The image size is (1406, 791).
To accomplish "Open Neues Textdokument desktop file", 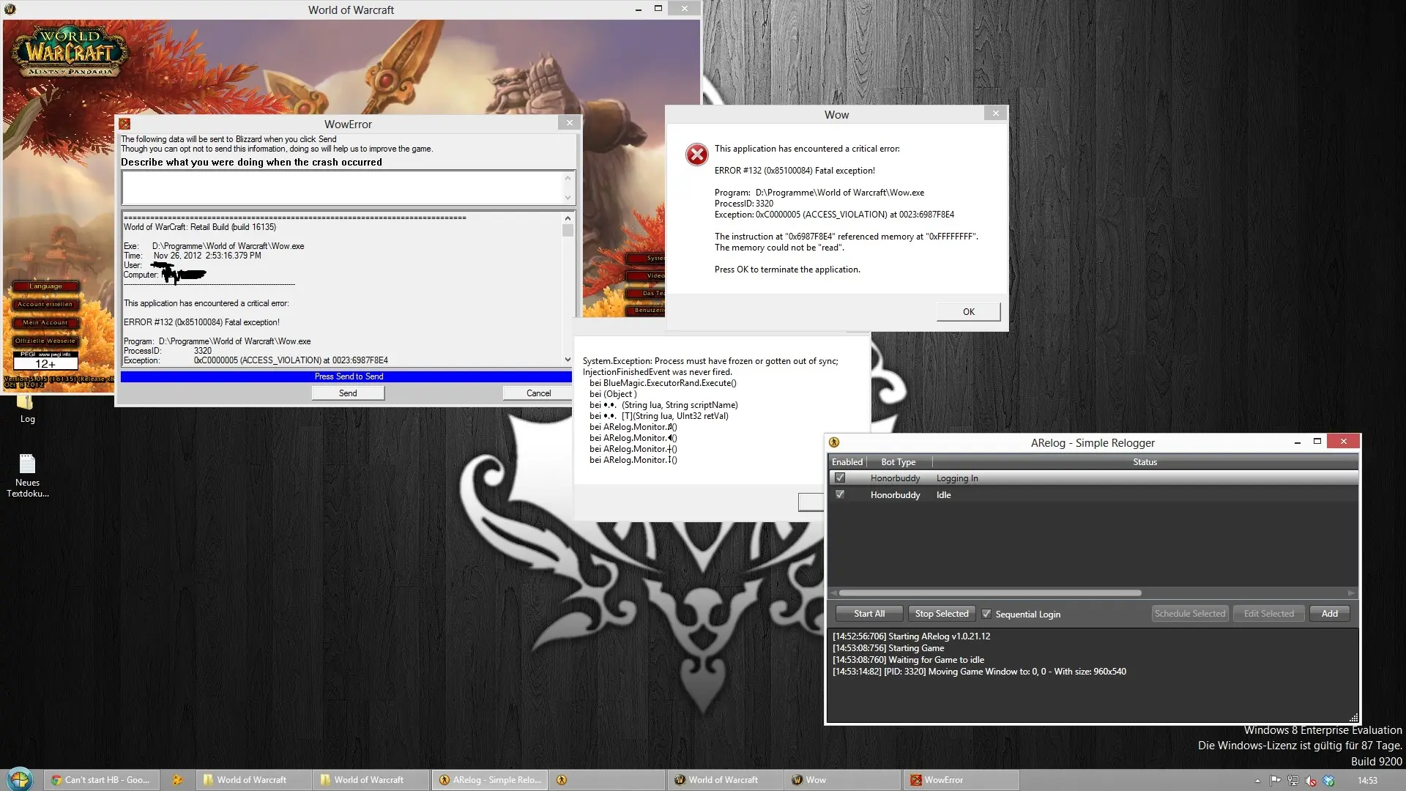I will (x=27, y=465).
